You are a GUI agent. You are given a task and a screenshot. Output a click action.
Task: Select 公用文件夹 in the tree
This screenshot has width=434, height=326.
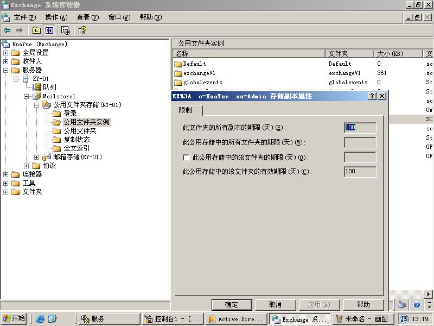(x=80, y=131)
